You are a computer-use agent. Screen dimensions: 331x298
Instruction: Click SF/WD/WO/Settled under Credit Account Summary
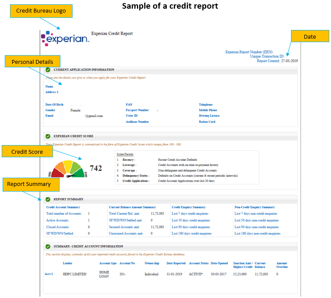click(60, 233)
